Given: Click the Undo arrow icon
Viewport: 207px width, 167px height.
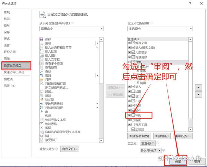Looking at the screenshot, I should [x=42, y=76].
